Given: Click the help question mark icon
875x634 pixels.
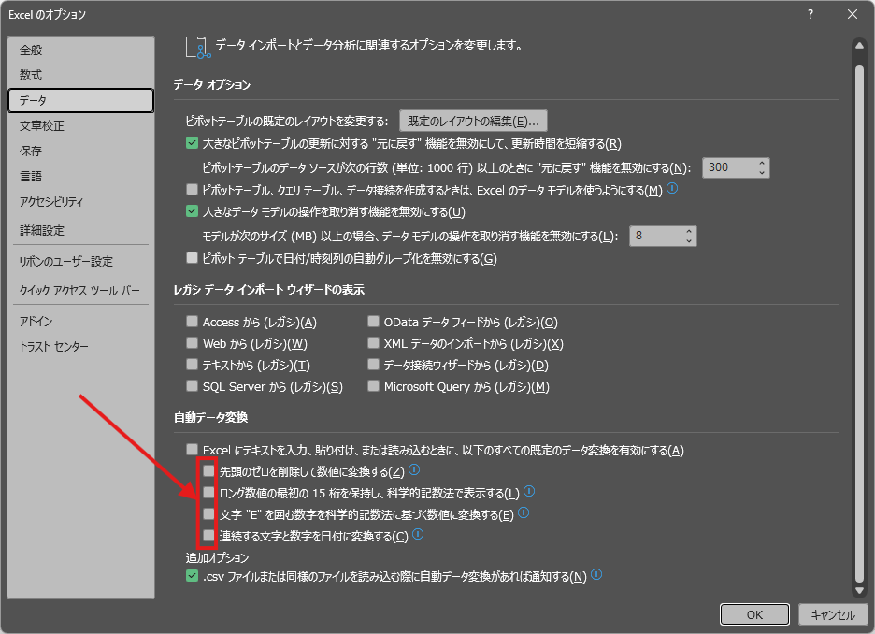Looking at the screenshot, I should (x=810, y=15).
